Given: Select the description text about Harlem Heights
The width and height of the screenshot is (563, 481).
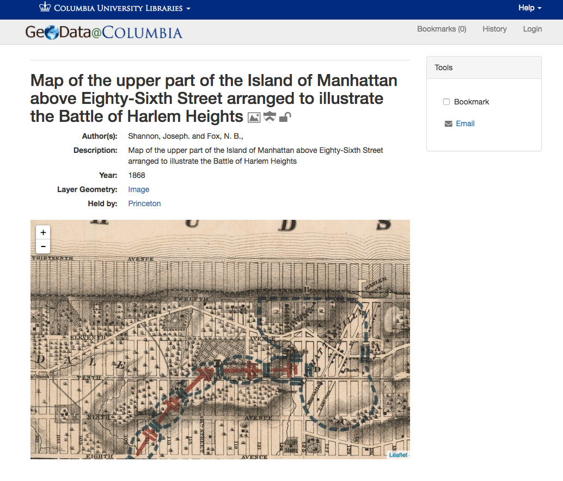Looking at the screenshot, I should (x=256, y=156).
